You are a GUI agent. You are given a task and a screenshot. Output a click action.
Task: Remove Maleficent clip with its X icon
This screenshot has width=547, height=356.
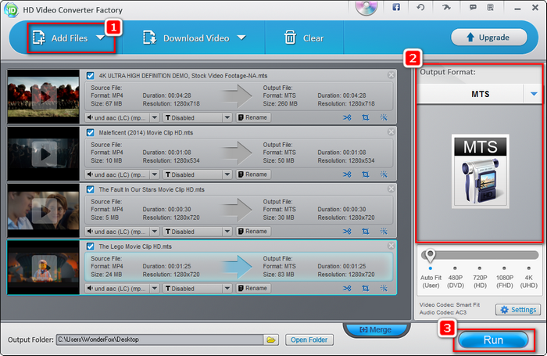pos(391,131)
